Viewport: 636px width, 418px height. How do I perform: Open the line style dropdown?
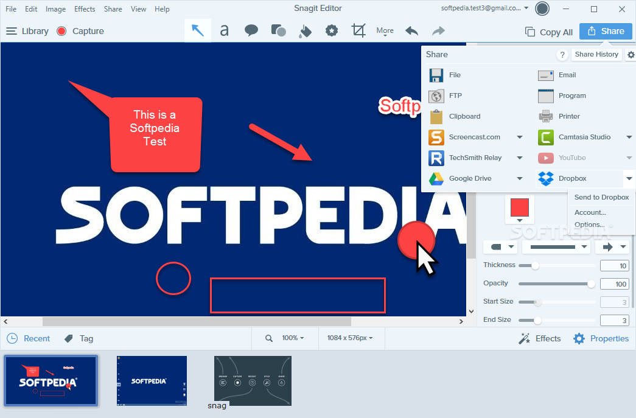pyautogui.click(x=556, y=247)
